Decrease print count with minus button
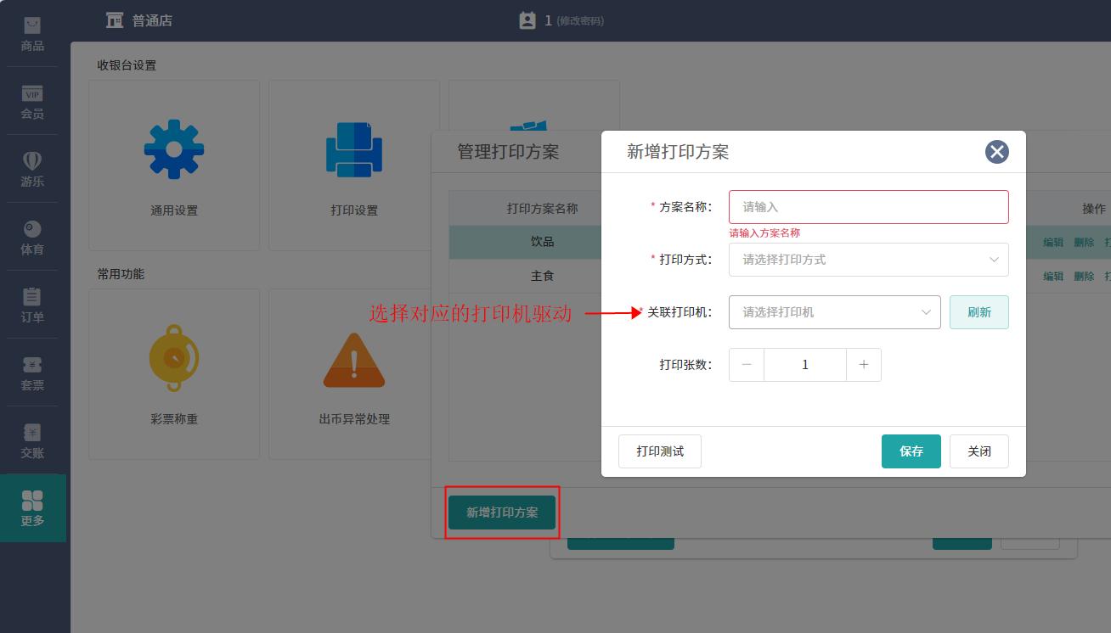Image resolution: width=1111 pixels, height=633 pixels. click(747, 365)
